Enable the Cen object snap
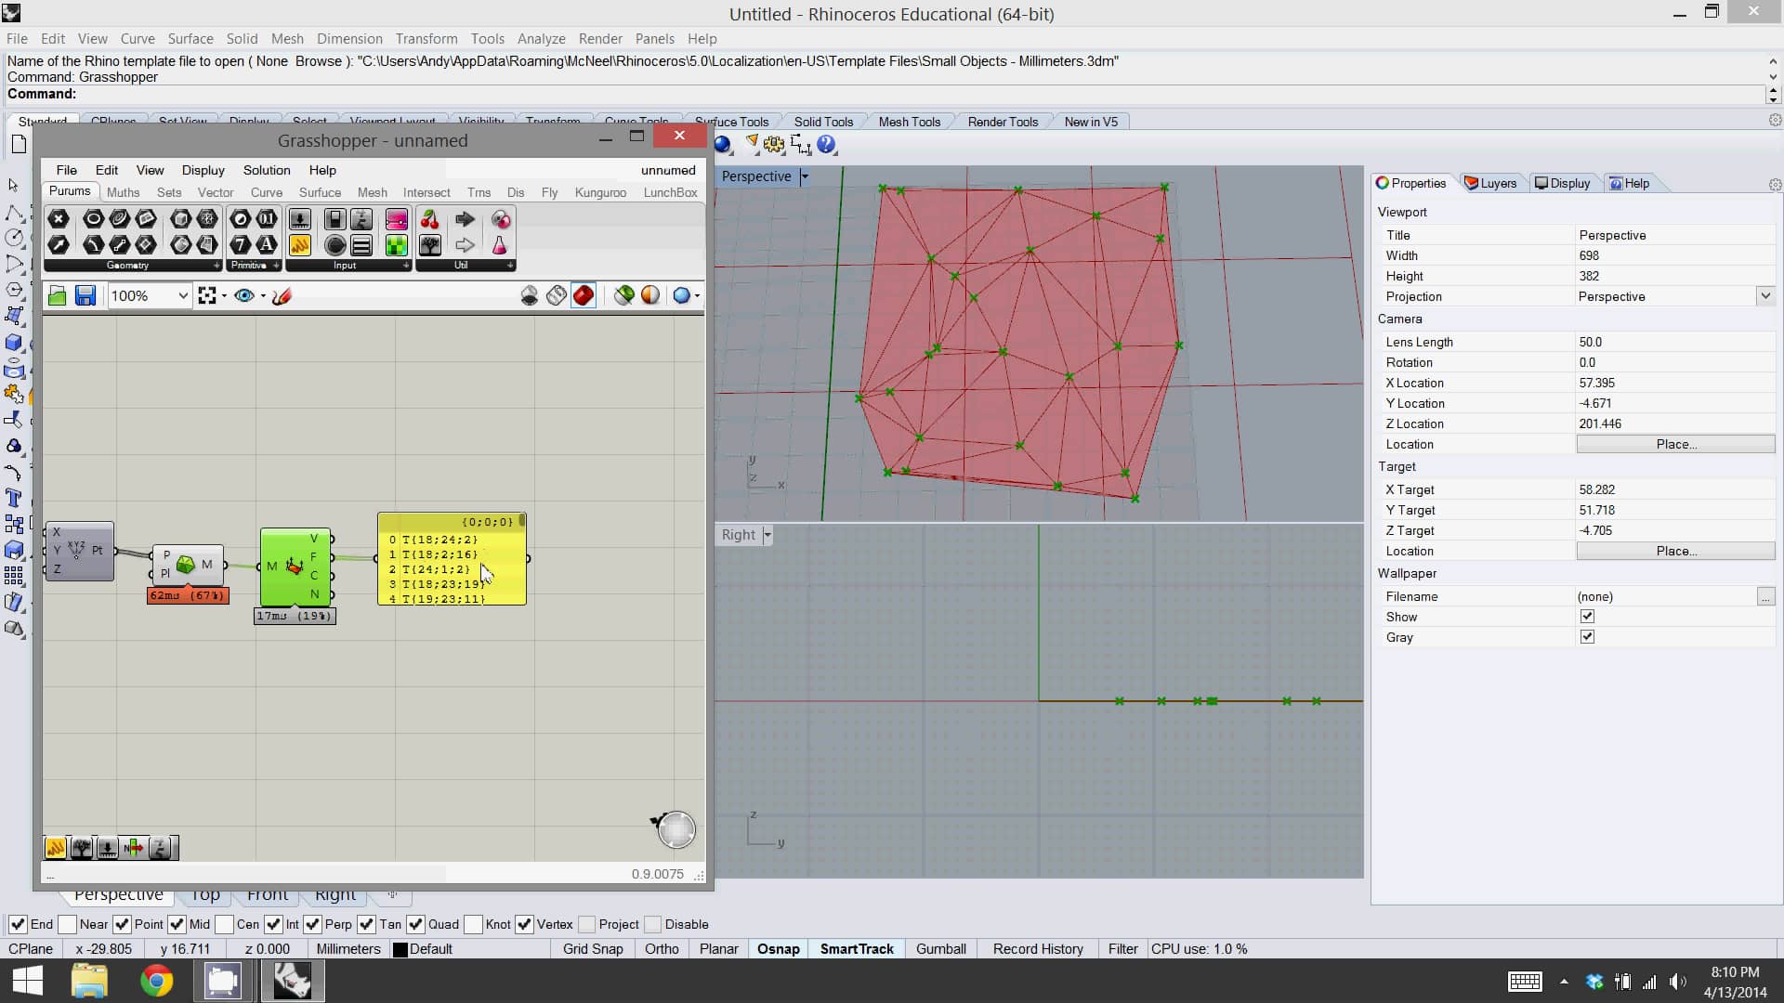 click(224, 925)
